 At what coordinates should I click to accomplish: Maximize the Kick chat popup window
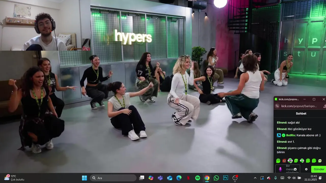click(x=314, y=99)
